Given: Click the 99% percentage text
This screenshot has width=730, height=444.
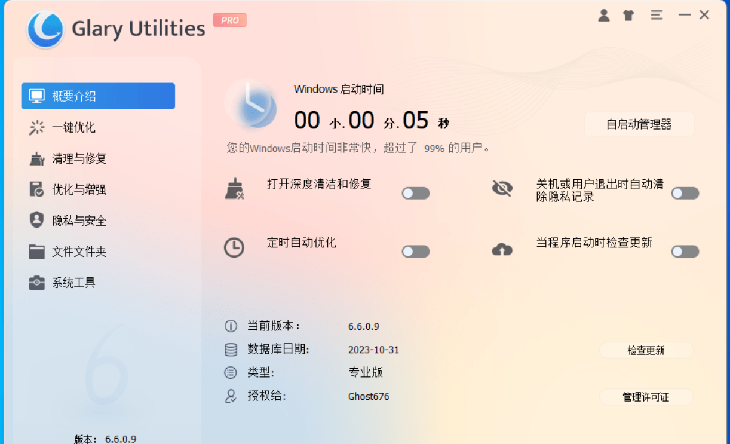Looking at the screenshot, I should 434,148.
